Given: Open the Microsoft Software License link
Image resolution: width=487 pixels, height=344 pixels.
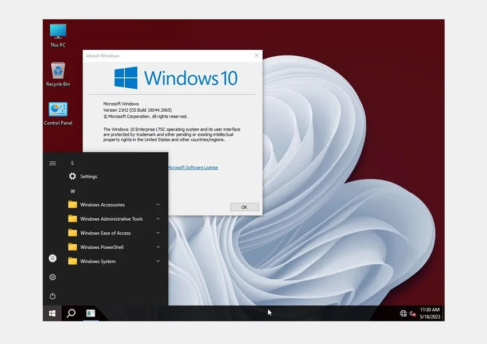Looking at the screenshot, I should click(193, 167).
